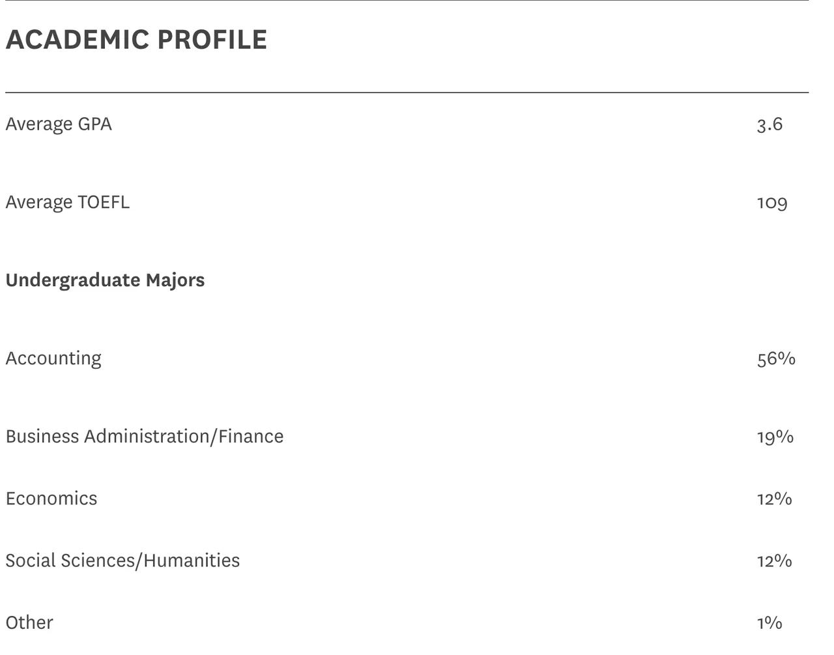
Task: Click the Average GPA label
Action: click(59, 124)
